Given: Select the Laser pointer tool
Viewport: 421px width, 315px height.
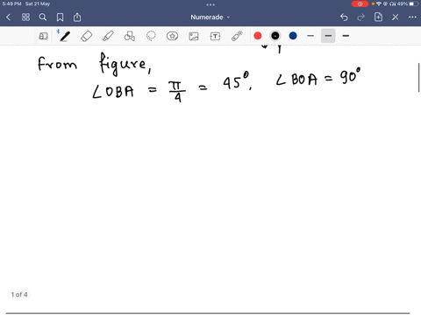Looking at the screenshot, I should click(237, 36).
